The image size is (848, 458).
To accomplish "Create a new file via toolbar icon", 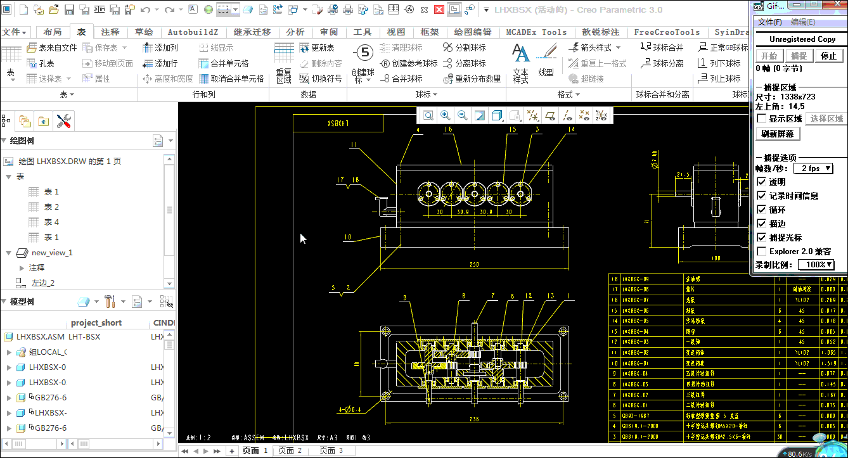I will [x=23, y=10].
